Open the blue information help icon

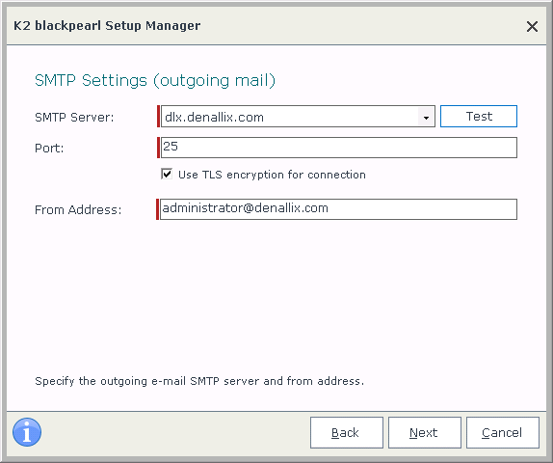tap(27, 432)
